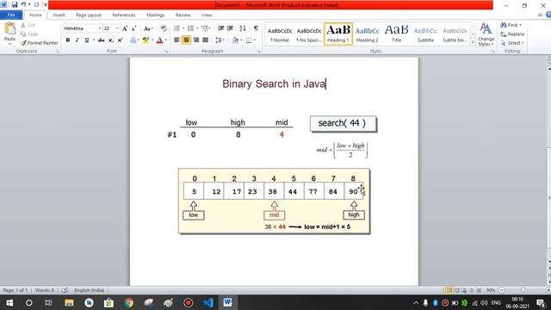Open the Styles dialog launcher
Screen dimensions: 551x310
click(x=493, y=52)
